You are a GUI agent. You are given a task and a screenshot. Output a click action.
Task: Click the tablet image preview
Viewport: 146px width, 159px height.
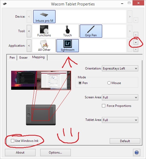[41, 115]
